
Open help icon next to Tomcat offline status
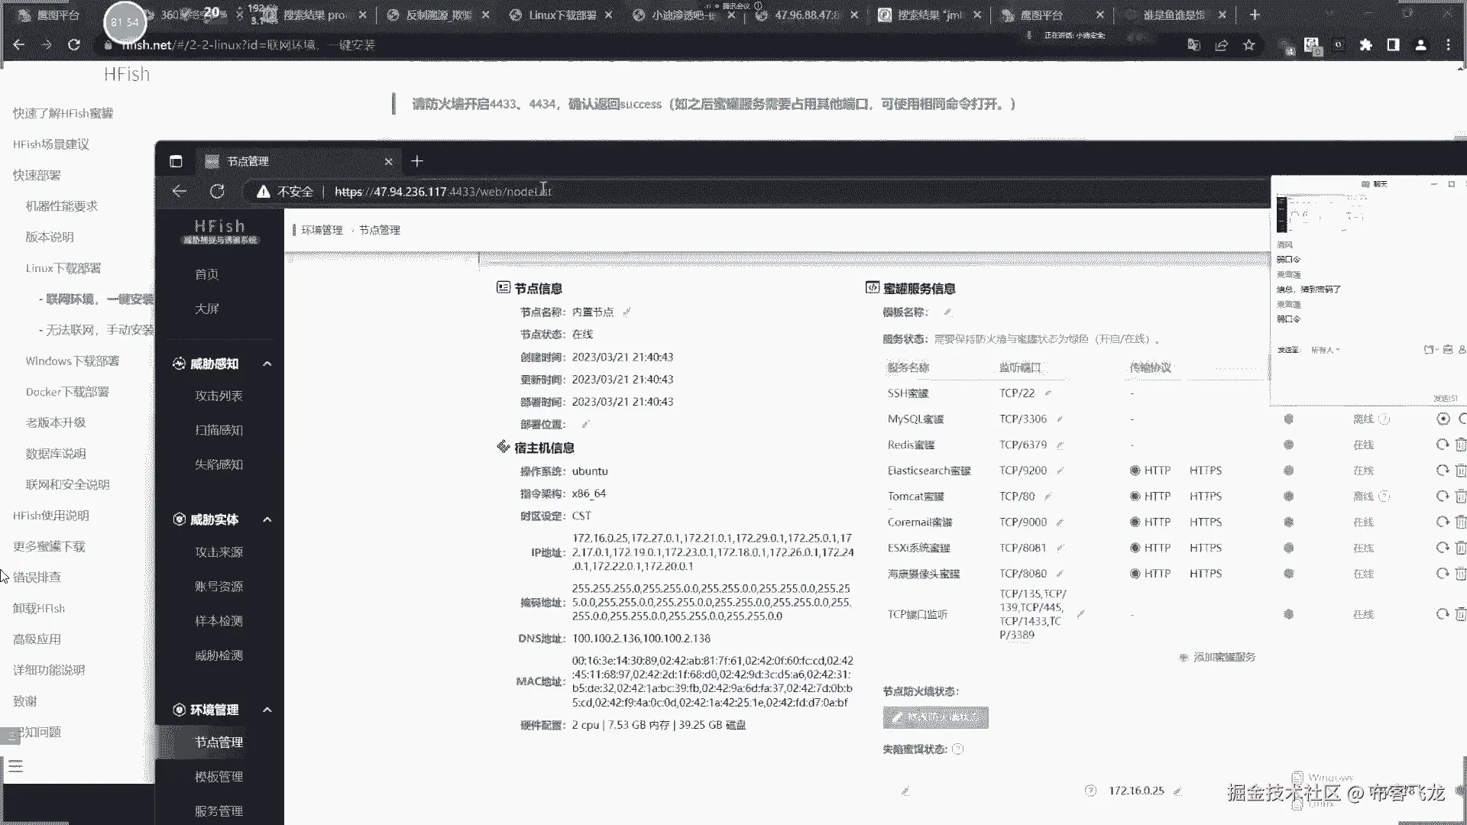click(x=1384, y=497)
